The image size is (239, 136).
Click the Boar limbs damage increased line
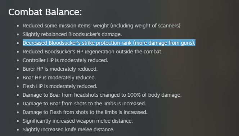click(x=84, y=104)
